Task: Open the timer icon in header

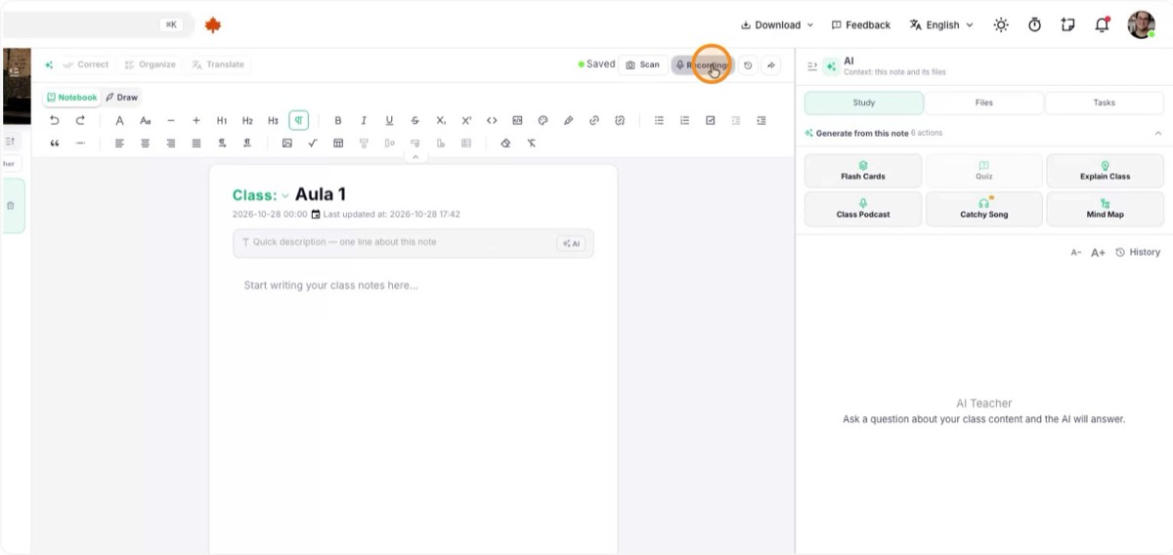Action: pos(1034,24)
